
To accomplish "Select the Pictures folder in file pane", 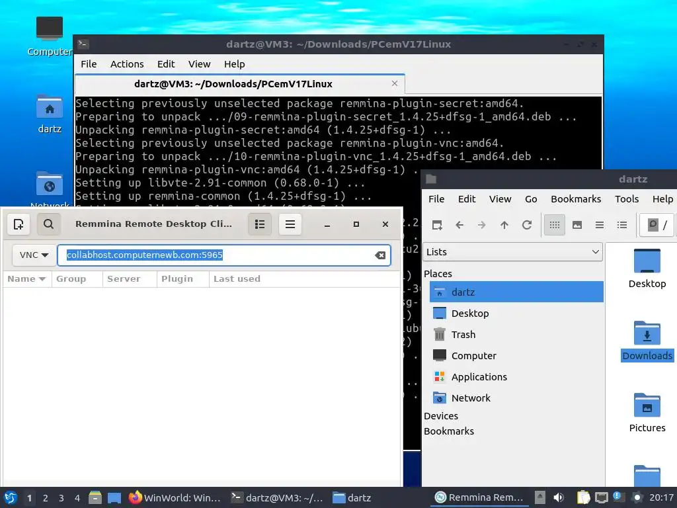I will (x=647, y=413).
